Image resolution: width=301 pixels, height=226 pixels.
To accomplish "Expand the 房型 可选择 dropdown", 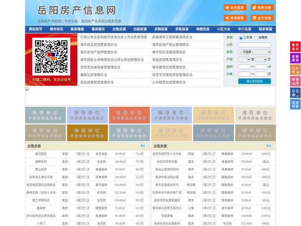I will [x=255, y=52].
